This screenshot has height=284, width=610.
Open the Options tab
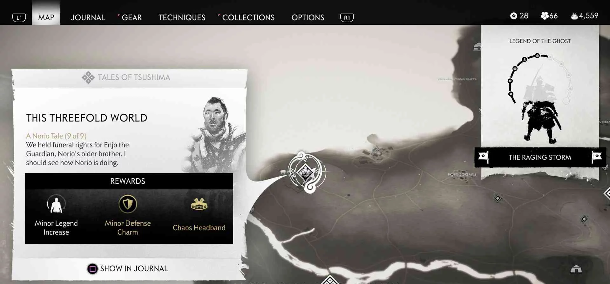308,17
